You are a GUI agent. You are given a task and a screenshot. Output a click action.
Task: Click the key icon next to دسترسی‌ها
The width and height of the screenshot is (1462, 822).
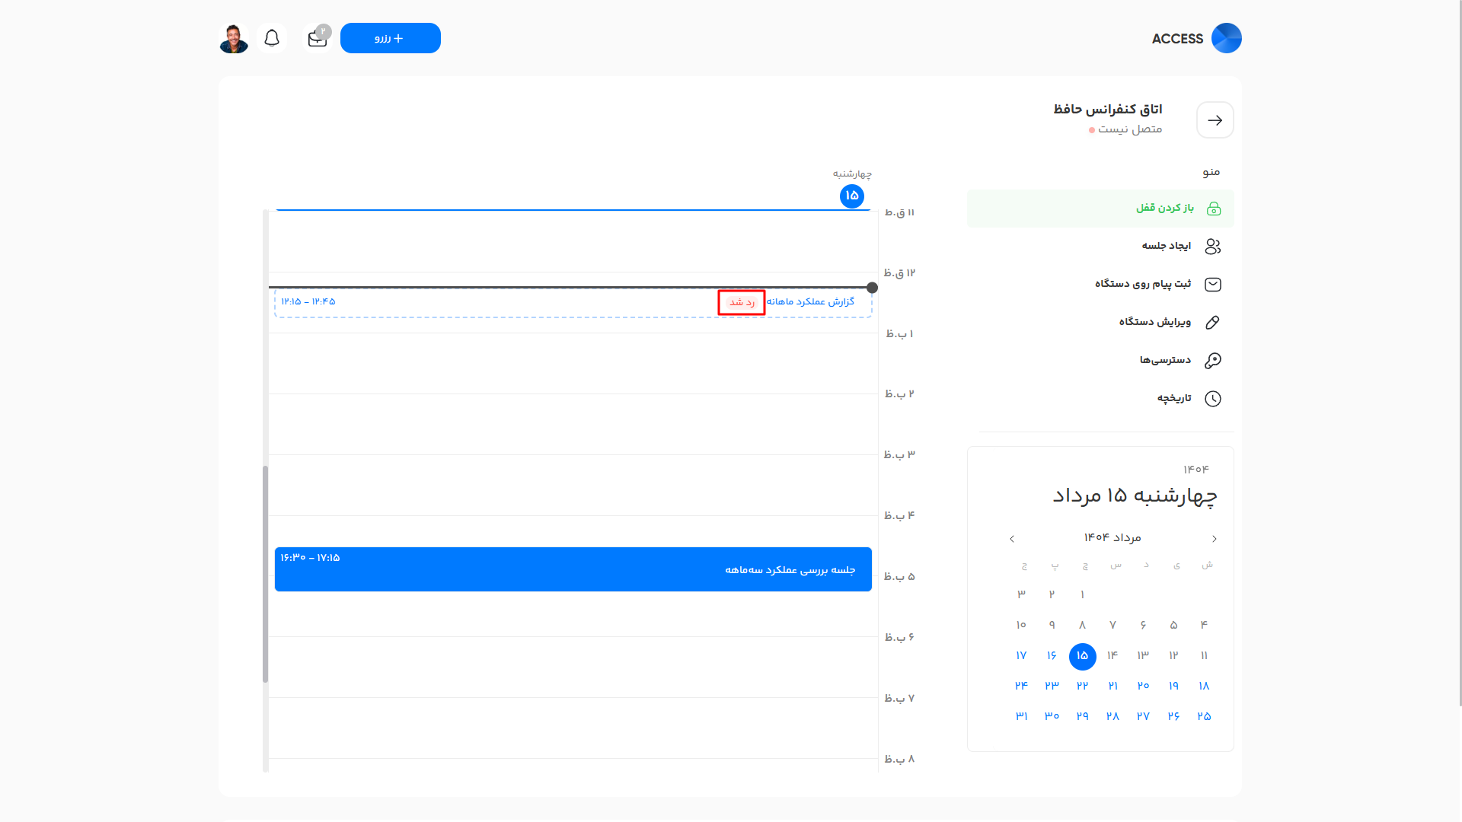pos(1214,359)
